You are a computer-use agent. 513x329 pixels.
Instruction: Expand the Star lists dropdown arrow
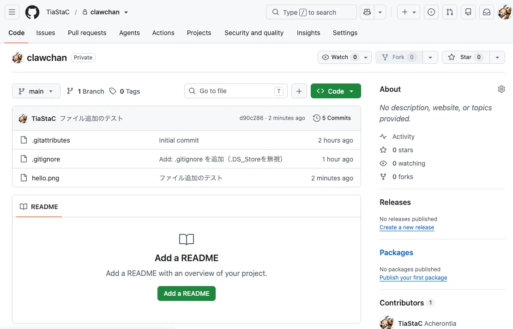pos(497,57)
